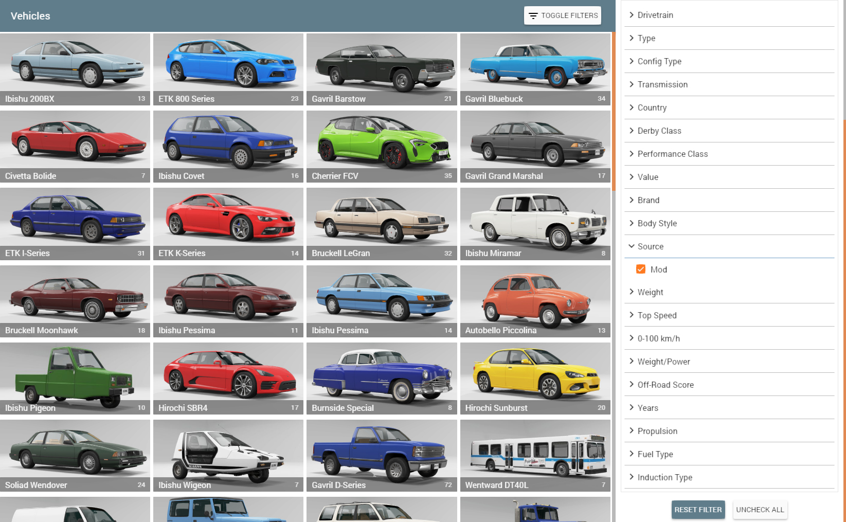The width and height of the screenshot is (846, 522).
Task: Expand the Transmission filter
Action: point(729,84)
